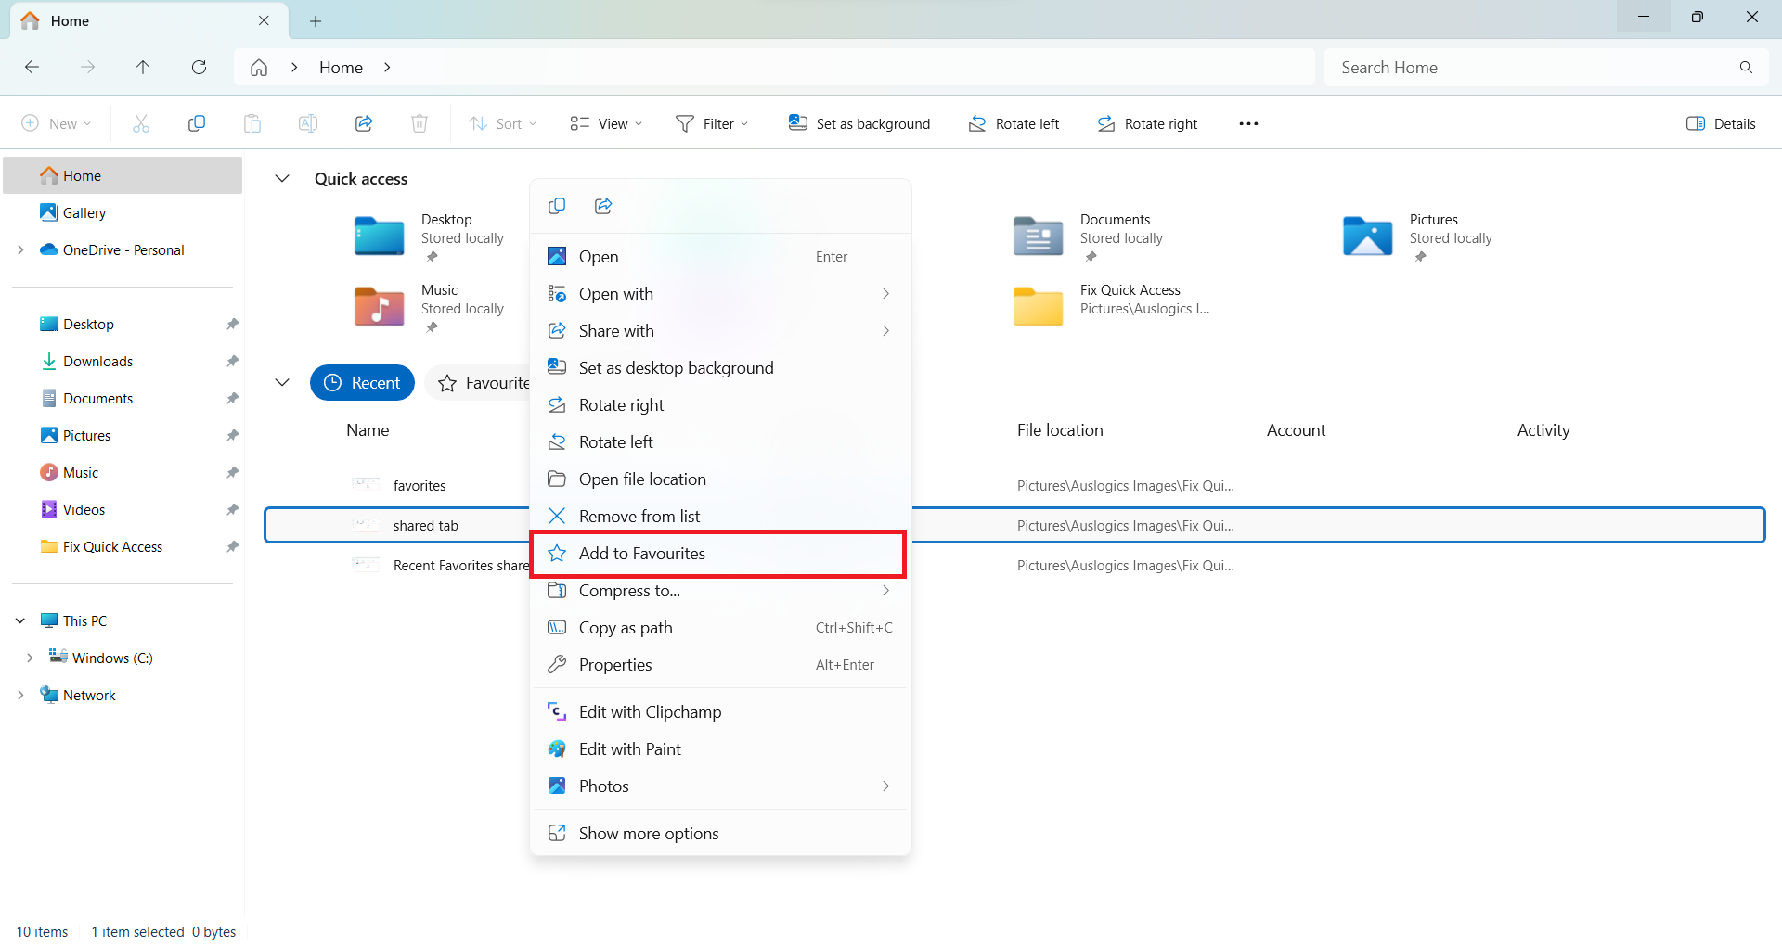1782x946 pixels.
Task: Choose Remove from list in context menu
Action: (639, 517)
